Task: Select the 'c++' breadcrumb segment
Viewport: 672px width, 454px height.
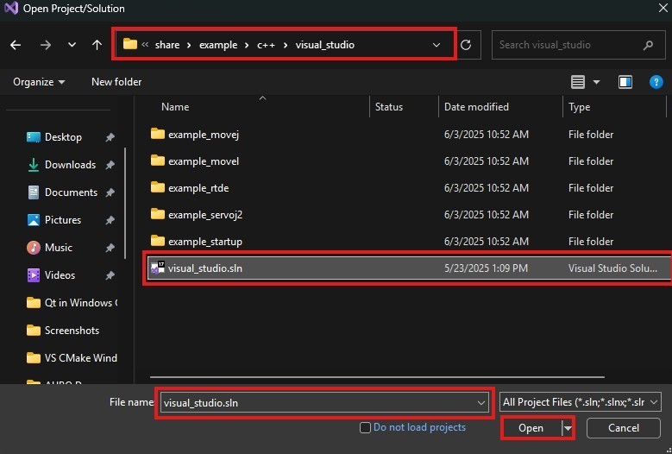Action: (x=266, y=45)
